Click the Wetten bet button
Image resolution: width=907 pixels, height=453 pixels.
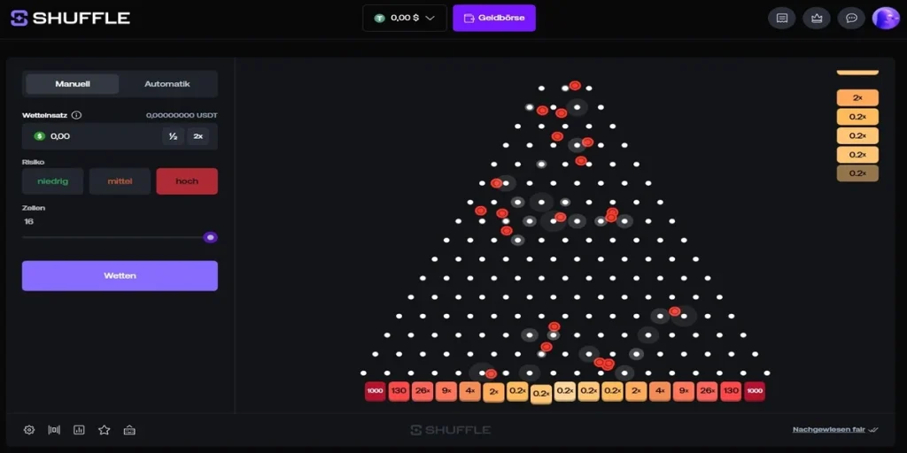pyautogui.click(x=120, y=276)
